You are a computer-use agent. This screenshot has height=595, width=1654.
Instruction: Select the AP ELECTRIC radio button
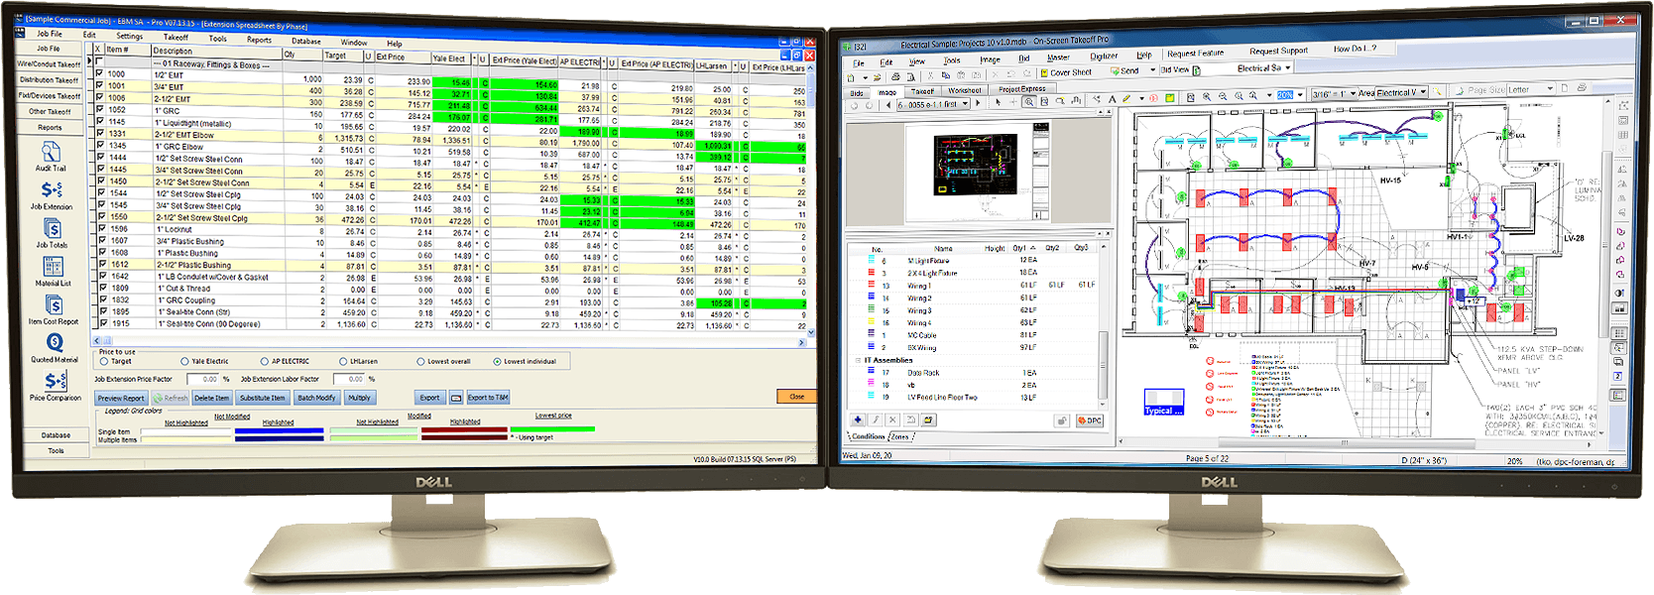pos(264,361)
